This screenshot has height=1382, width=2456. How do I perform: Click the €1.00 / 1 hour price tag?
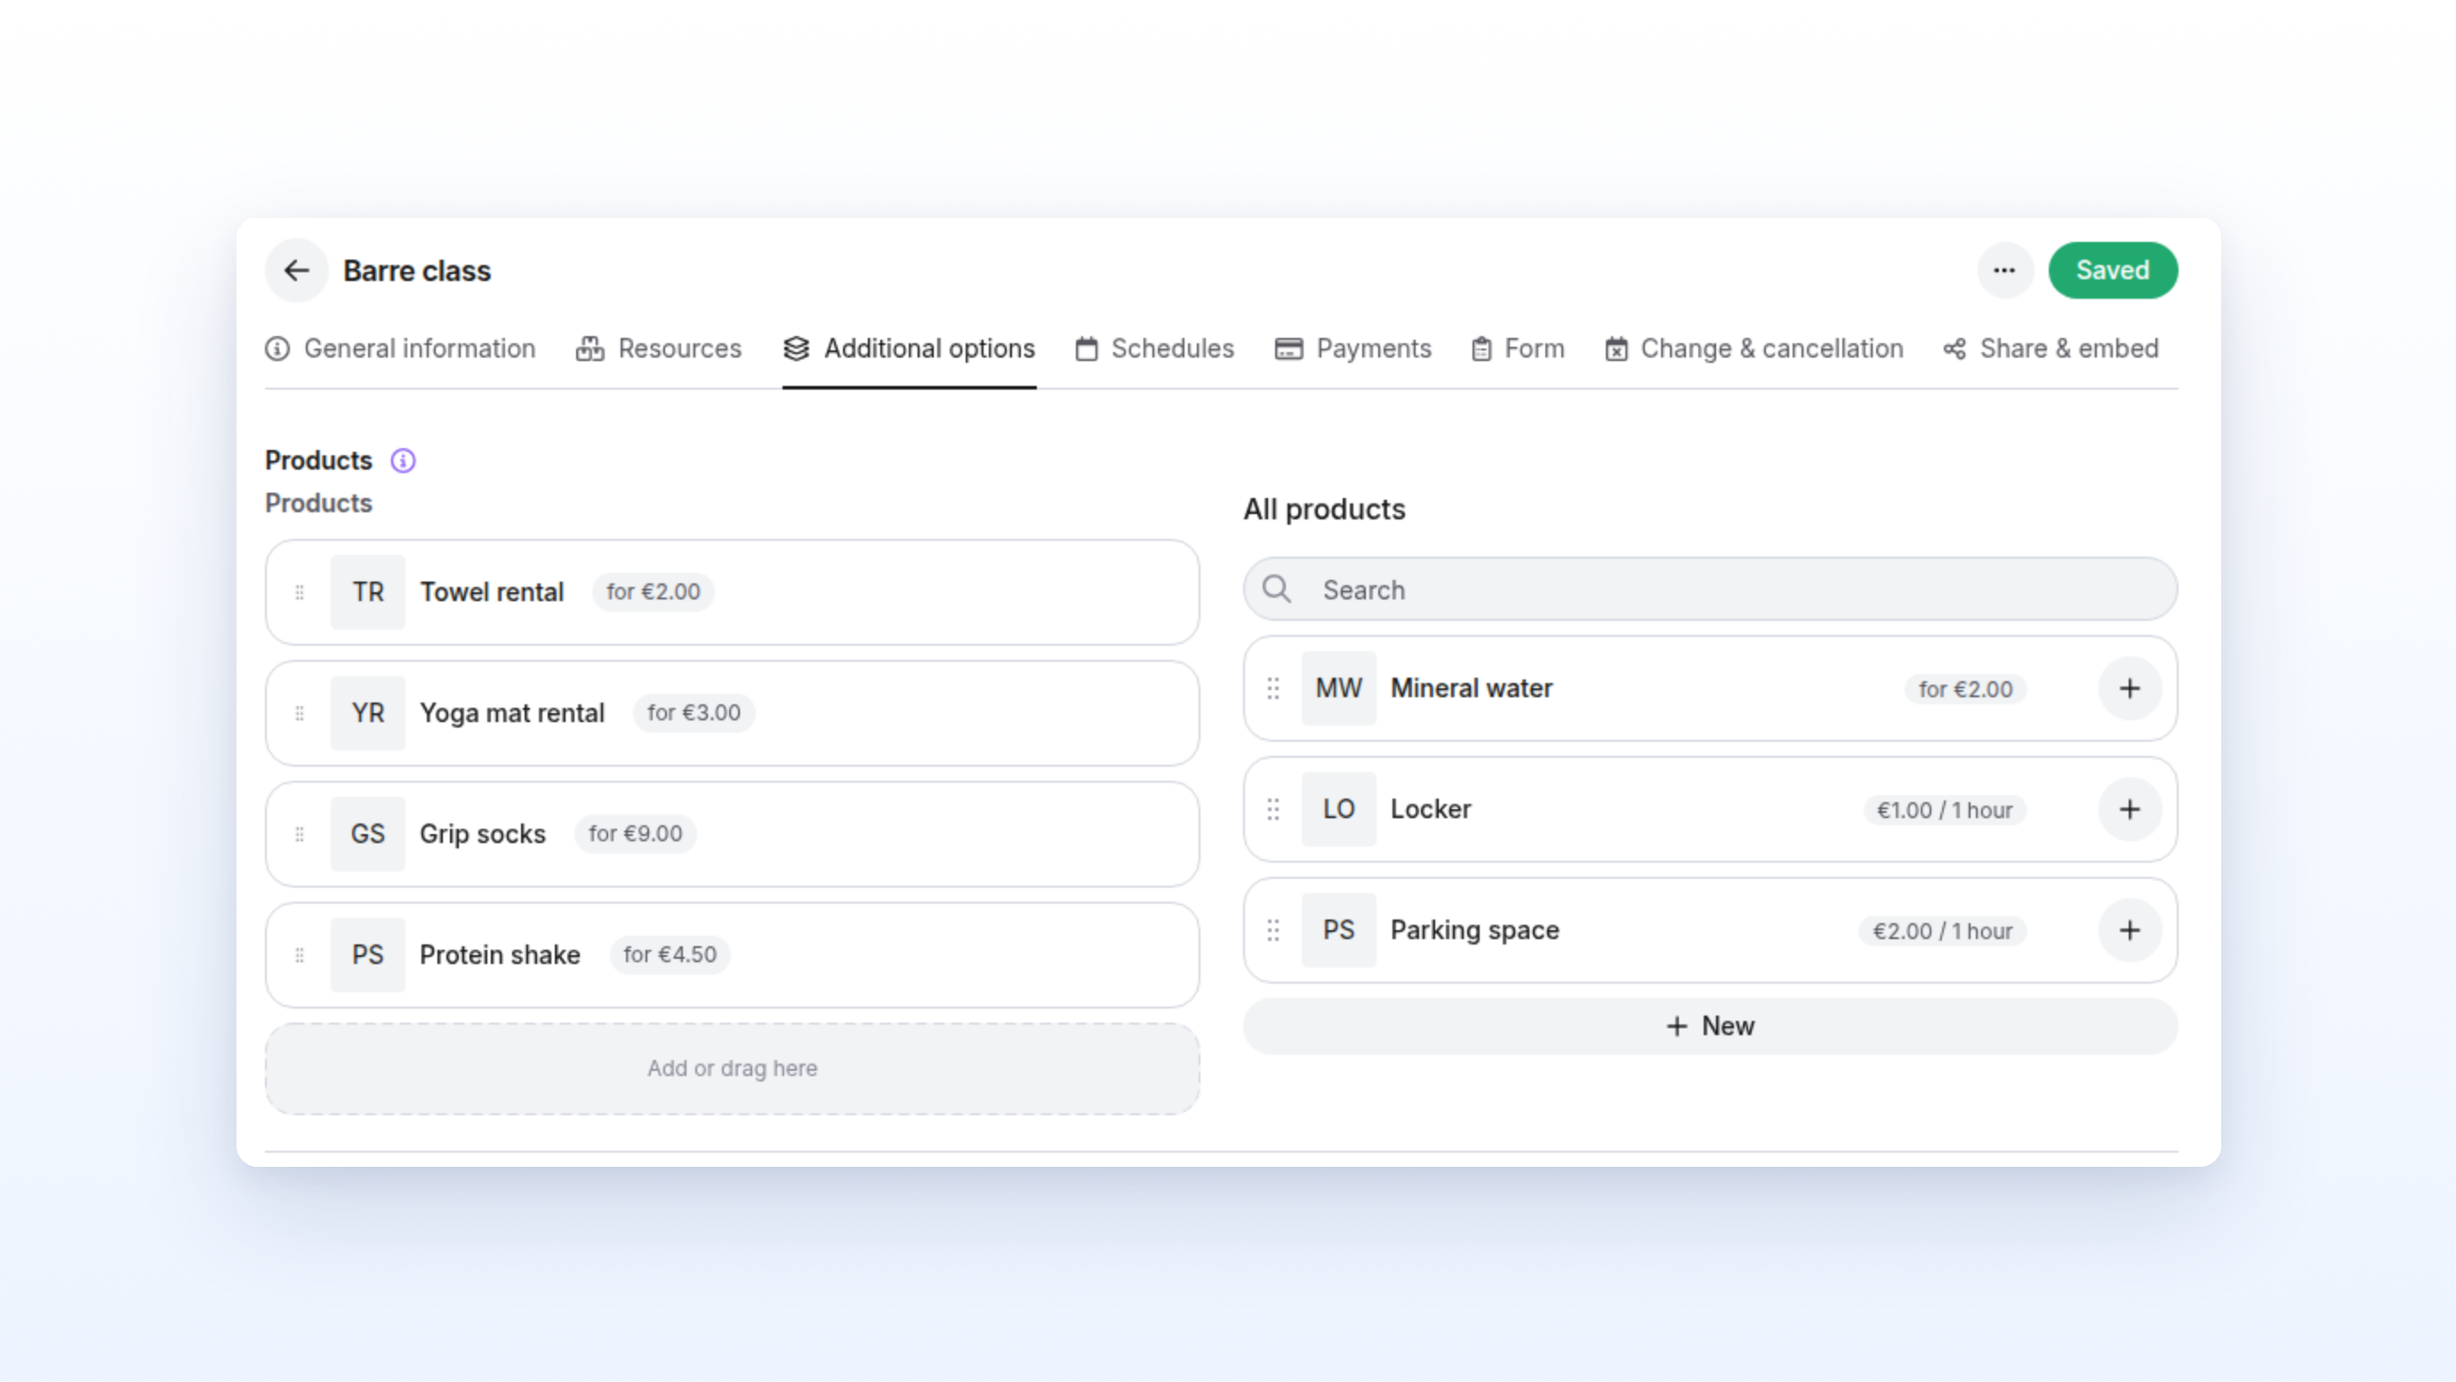click(x=1945, y=811)
